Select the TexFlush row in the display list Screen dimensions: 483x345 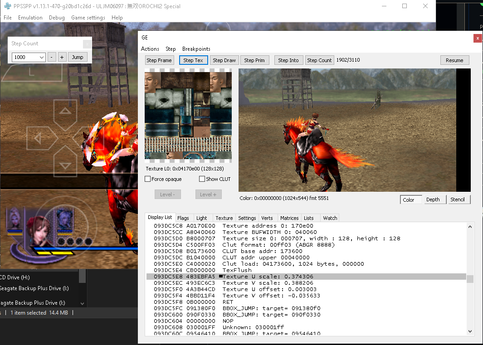click(236, 270)
